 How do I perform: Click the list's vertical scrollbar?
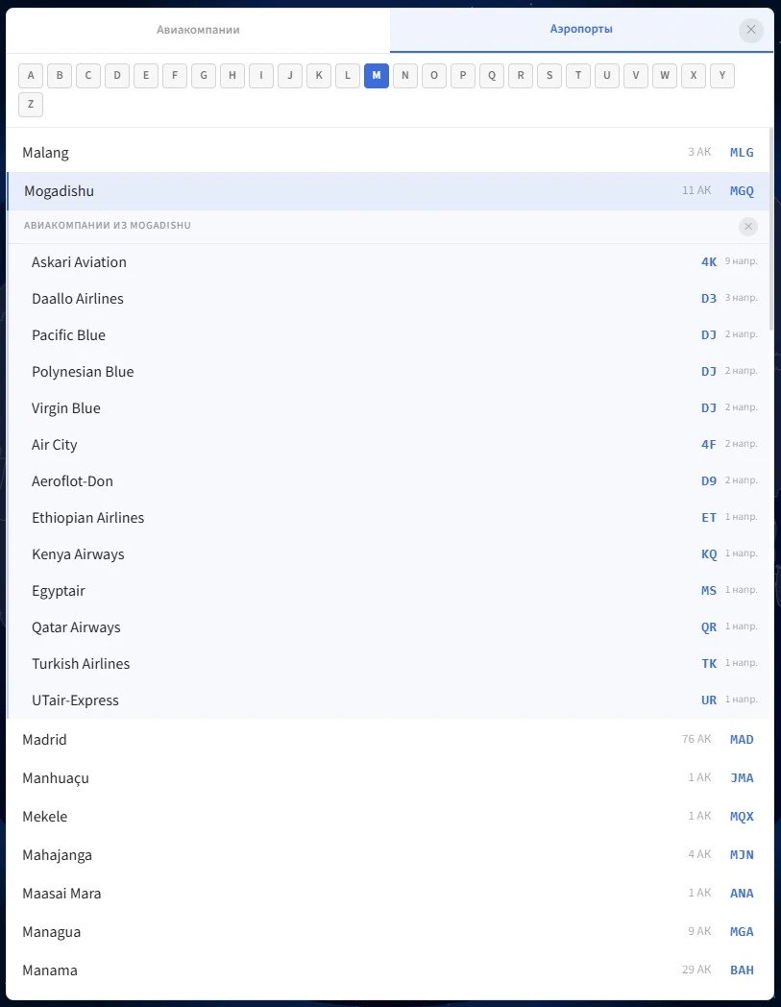770,231
